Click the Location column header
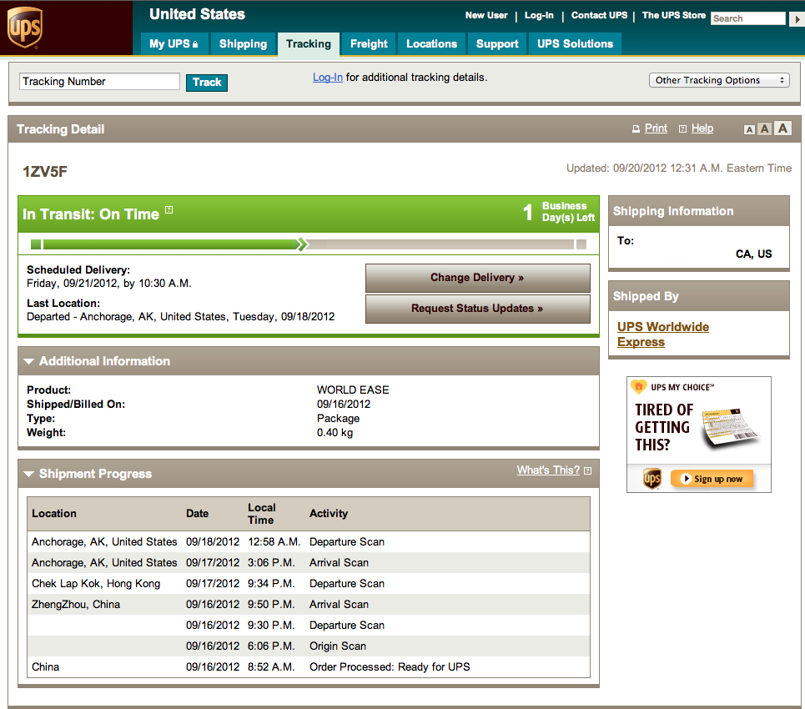This screenshot has height=709, width=805. tap(54, 514)
